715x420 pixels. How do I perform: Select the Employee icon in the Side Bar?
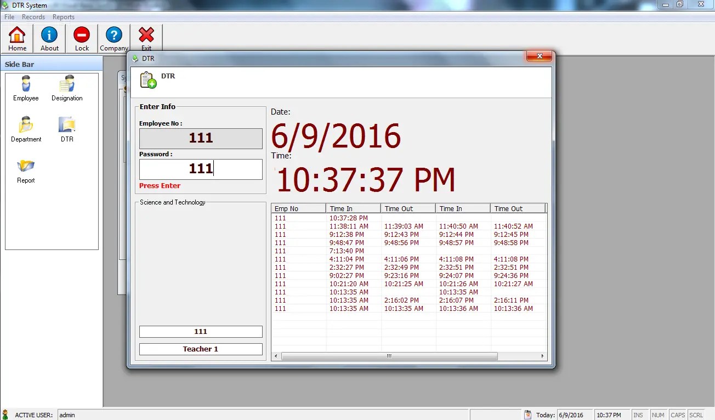tap(25, 88)
